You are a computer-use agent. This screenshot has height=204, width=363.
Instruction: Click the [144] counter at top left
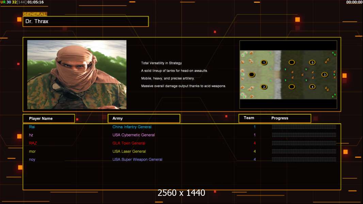22,2
